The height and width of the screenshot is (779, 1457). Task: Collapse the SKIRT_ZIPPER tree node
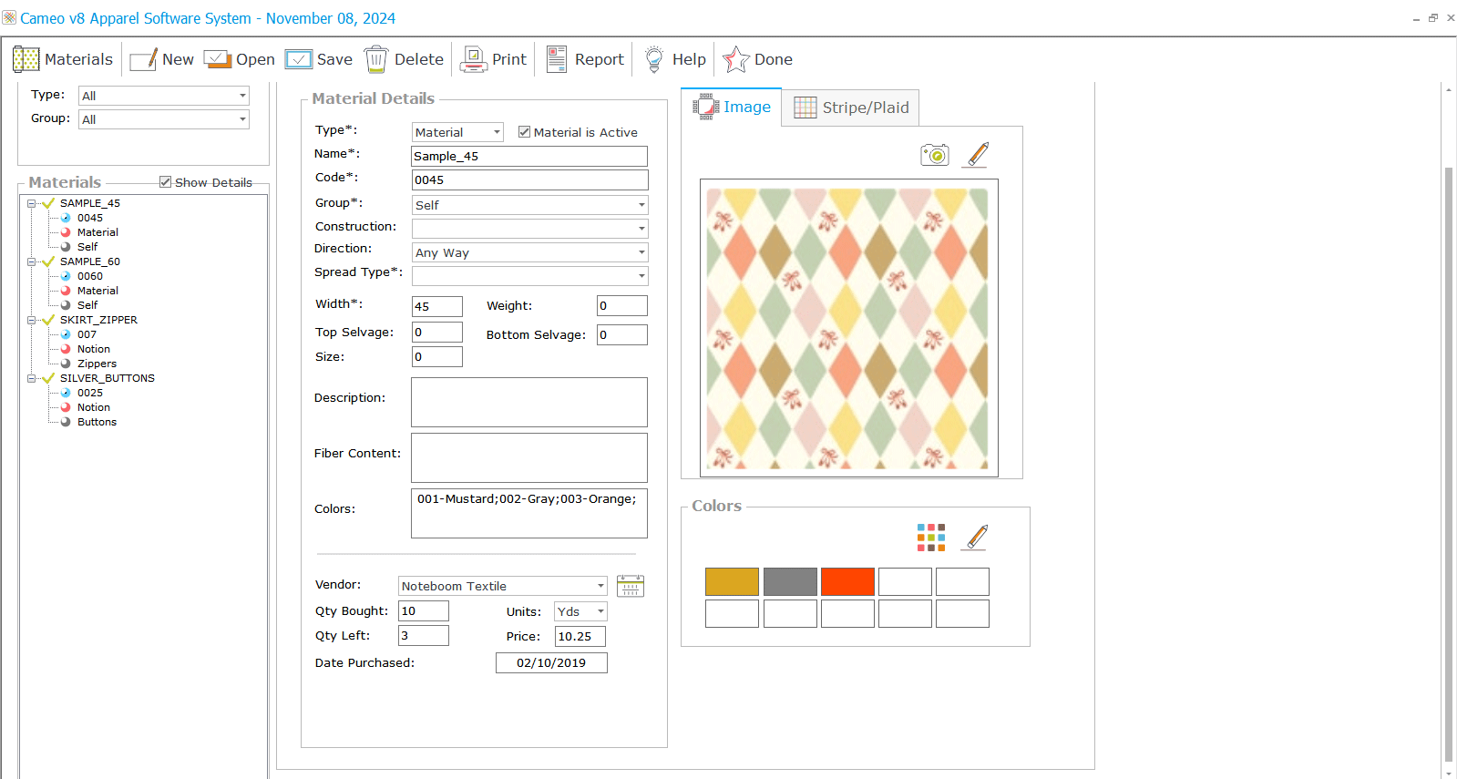[x=31, y=320]
